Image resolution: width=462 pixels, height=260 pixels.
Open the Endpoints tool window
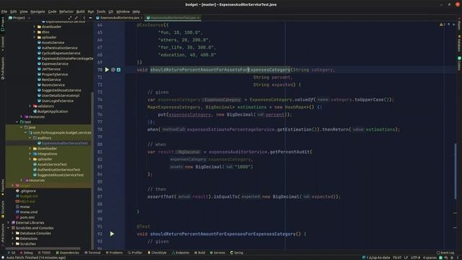[180, 253]
